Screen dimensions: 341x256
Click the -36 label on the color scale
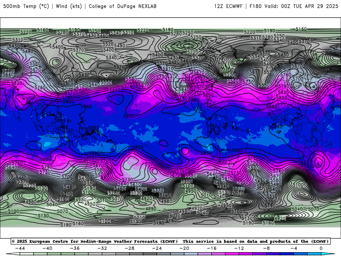[x=75, y=248]
